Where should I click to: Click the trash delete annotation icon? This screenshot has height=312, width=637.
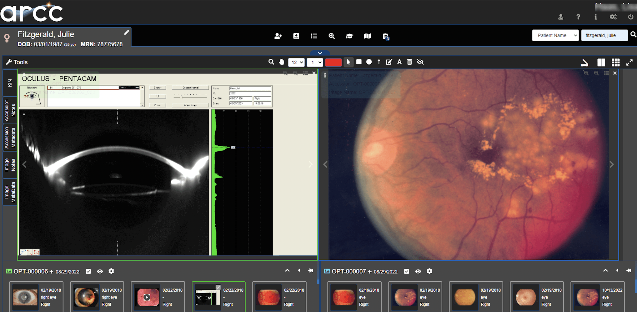pyautogui.click(x=409, y=62)
